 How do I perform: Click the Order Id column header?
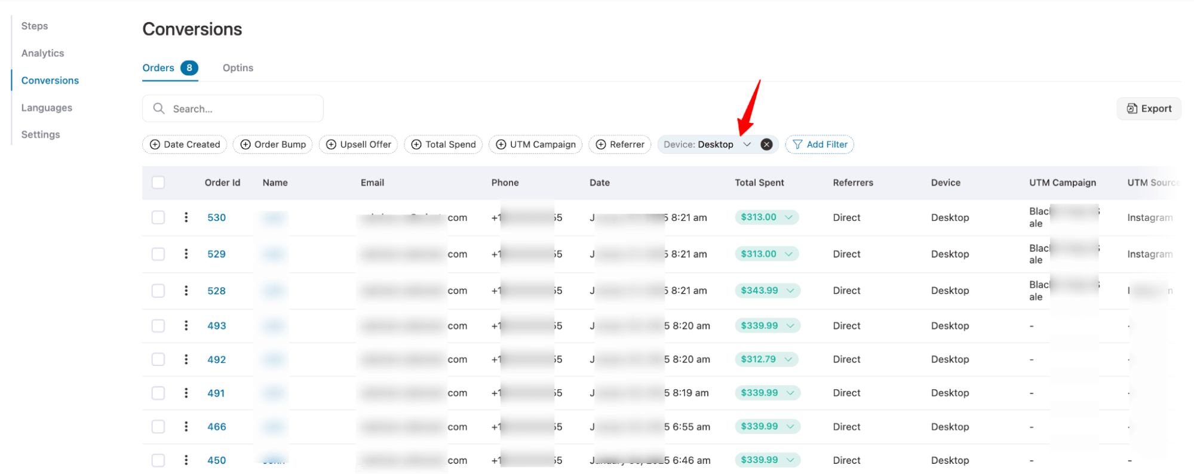[222, 183]
